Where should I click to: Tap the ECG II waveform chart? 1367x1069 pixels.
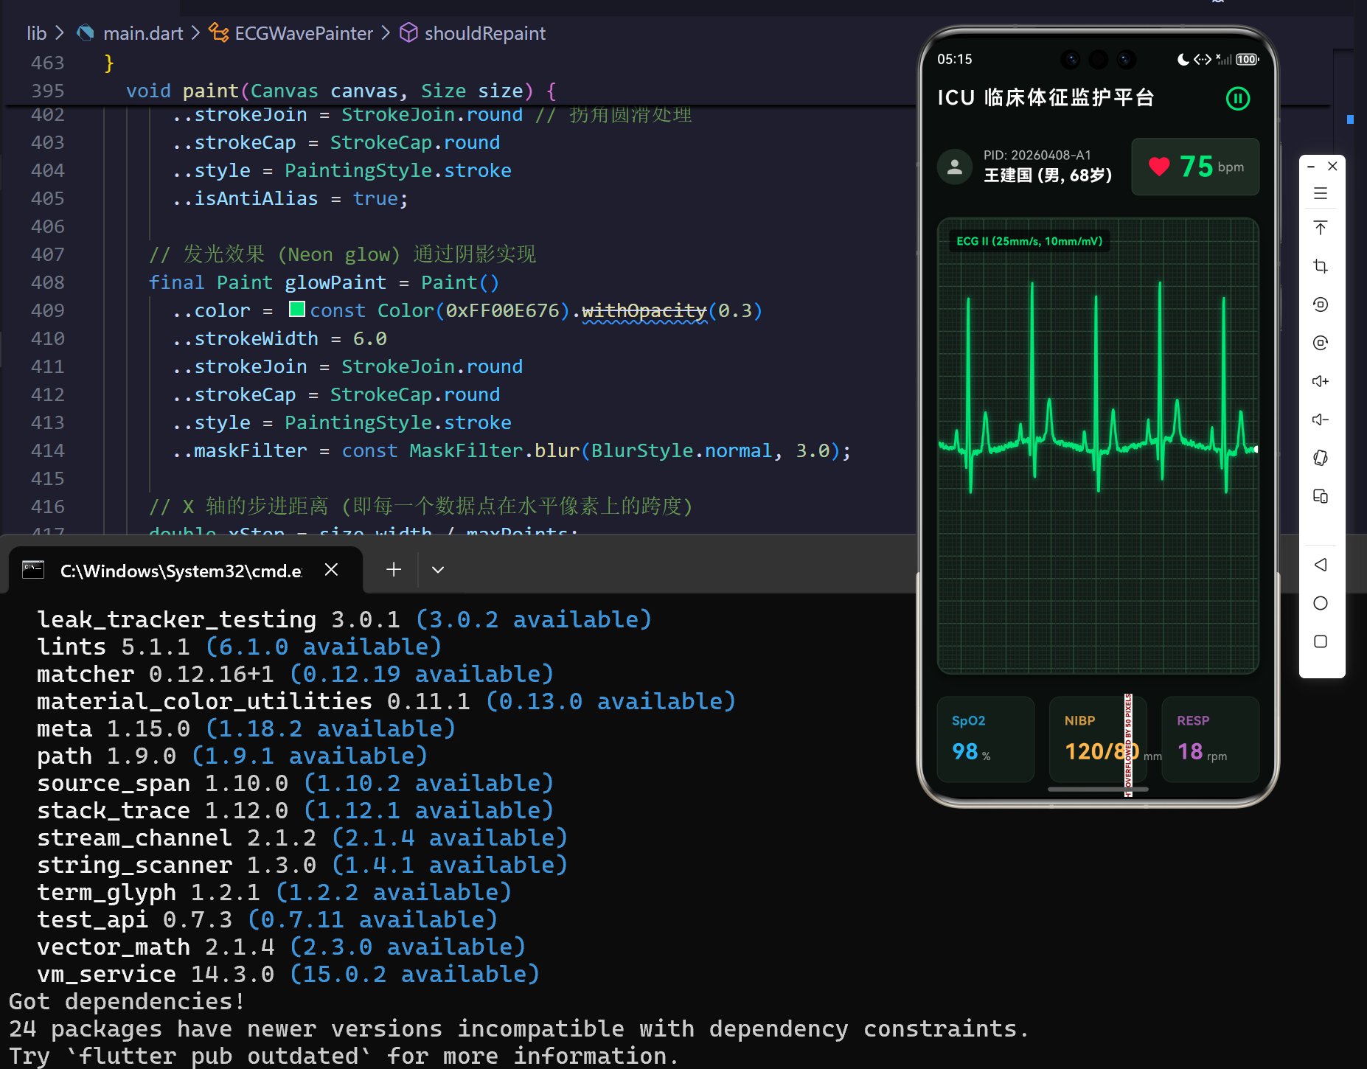click(x=1098, y=445)
